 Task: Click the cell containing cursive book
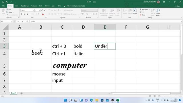point(41,54)
